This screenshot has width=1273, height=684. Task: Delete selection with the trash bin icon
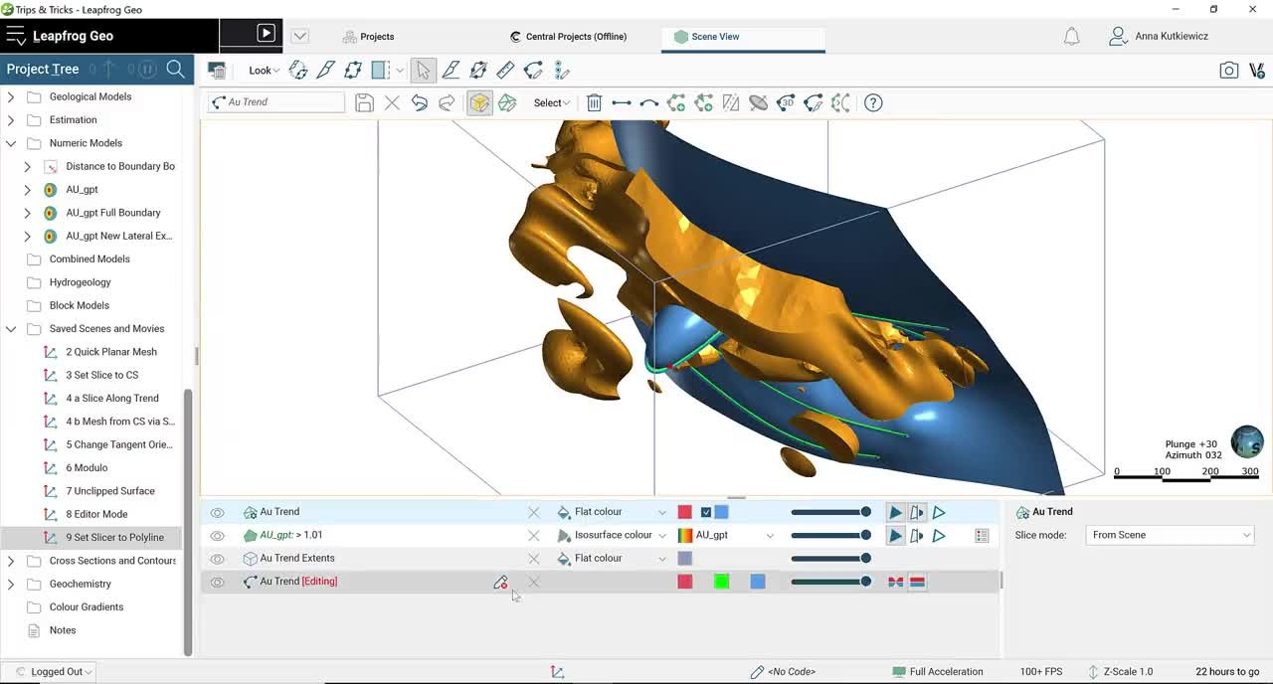[x=594, y=102]
